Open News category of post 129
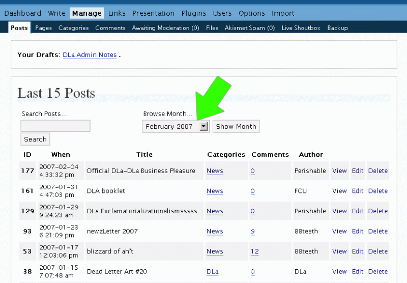The height and width of the screenshot is (283, 407). (215, 211)
